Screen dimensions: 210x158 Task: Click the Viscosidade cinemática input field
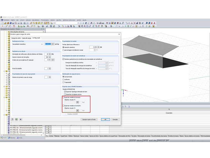(48, 44)
